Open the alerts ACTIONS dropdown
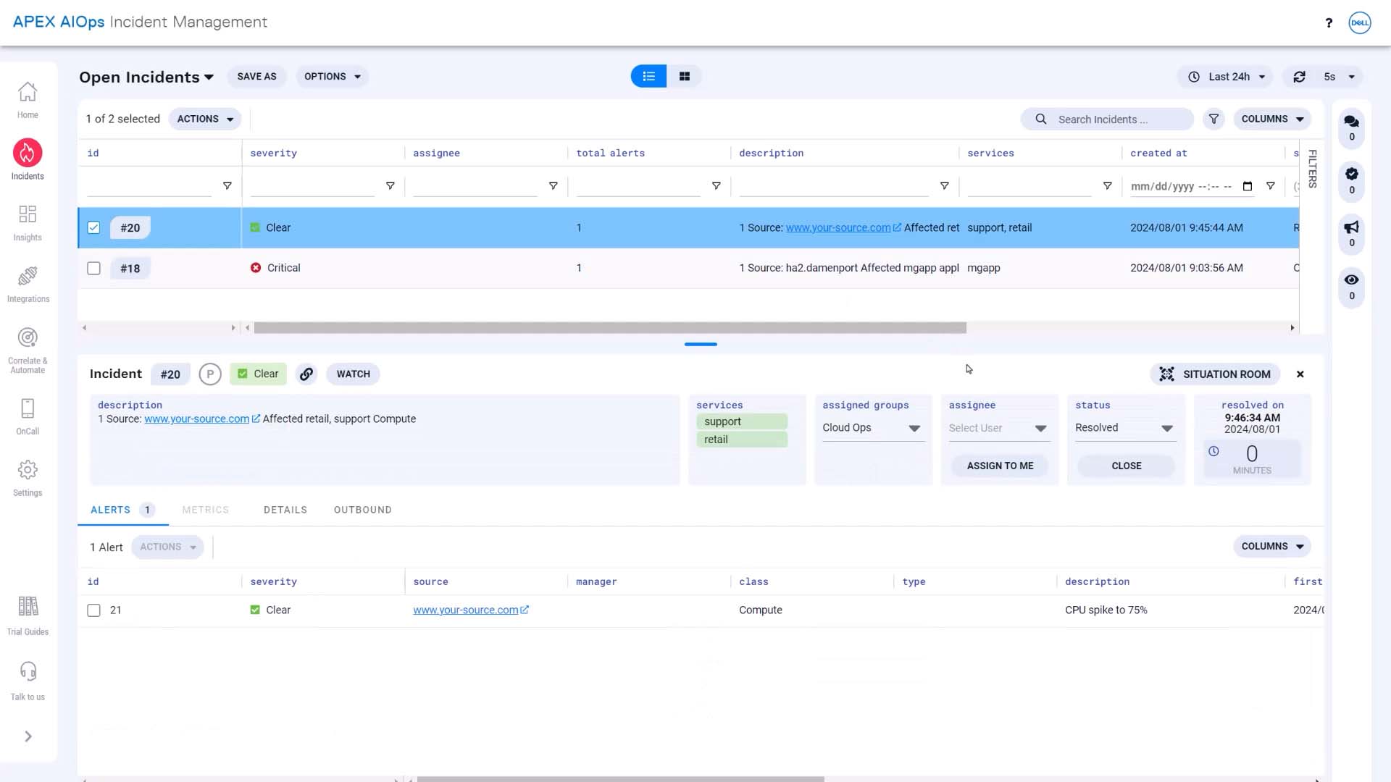This screenshot has width=1391, height=782. [168, 547]
